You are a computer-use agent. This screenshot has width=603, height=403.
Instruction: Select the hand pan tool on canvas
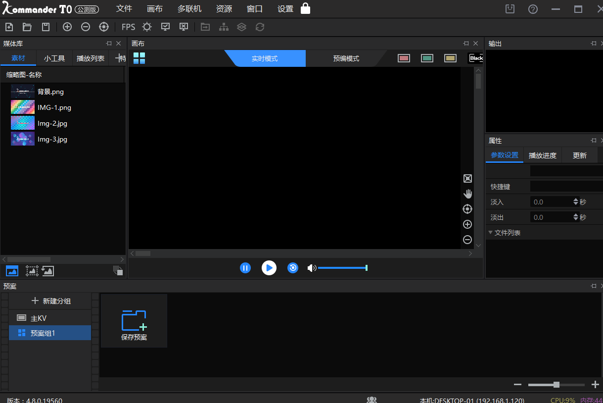coord(467,194)
